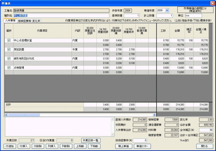Move row down with 下移動
Screen dimensions: 216x151
pyautogui.click(x=94, y=146)
